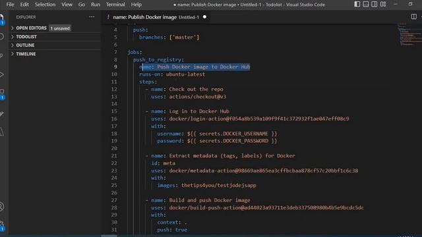Open Explorer views and more actions ellipsis
422x237 pixels.
tap(92, 17)
